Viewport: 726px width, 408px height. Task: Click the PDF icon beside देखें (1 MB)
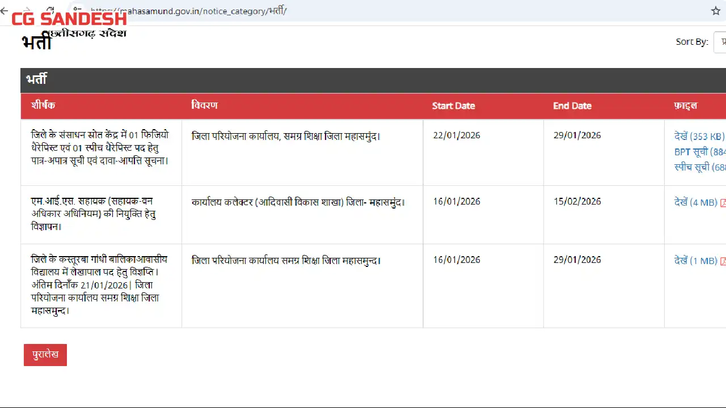point(723,261)
